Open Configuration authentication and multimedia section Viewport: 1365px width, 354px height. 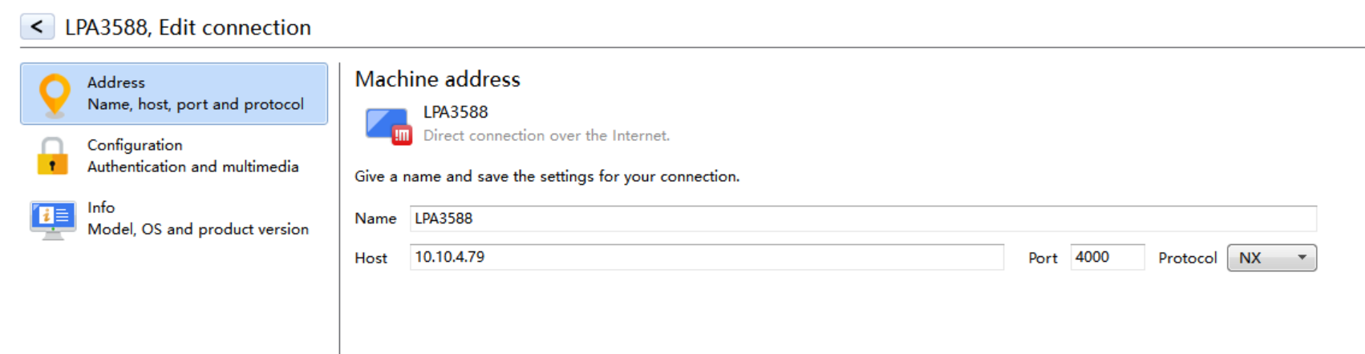[x=192, y=155]
